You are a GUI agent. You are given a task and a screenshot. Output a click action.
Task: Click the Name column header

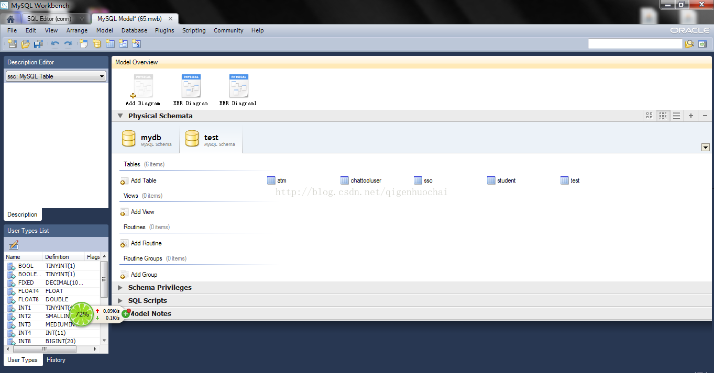point(24,257)
